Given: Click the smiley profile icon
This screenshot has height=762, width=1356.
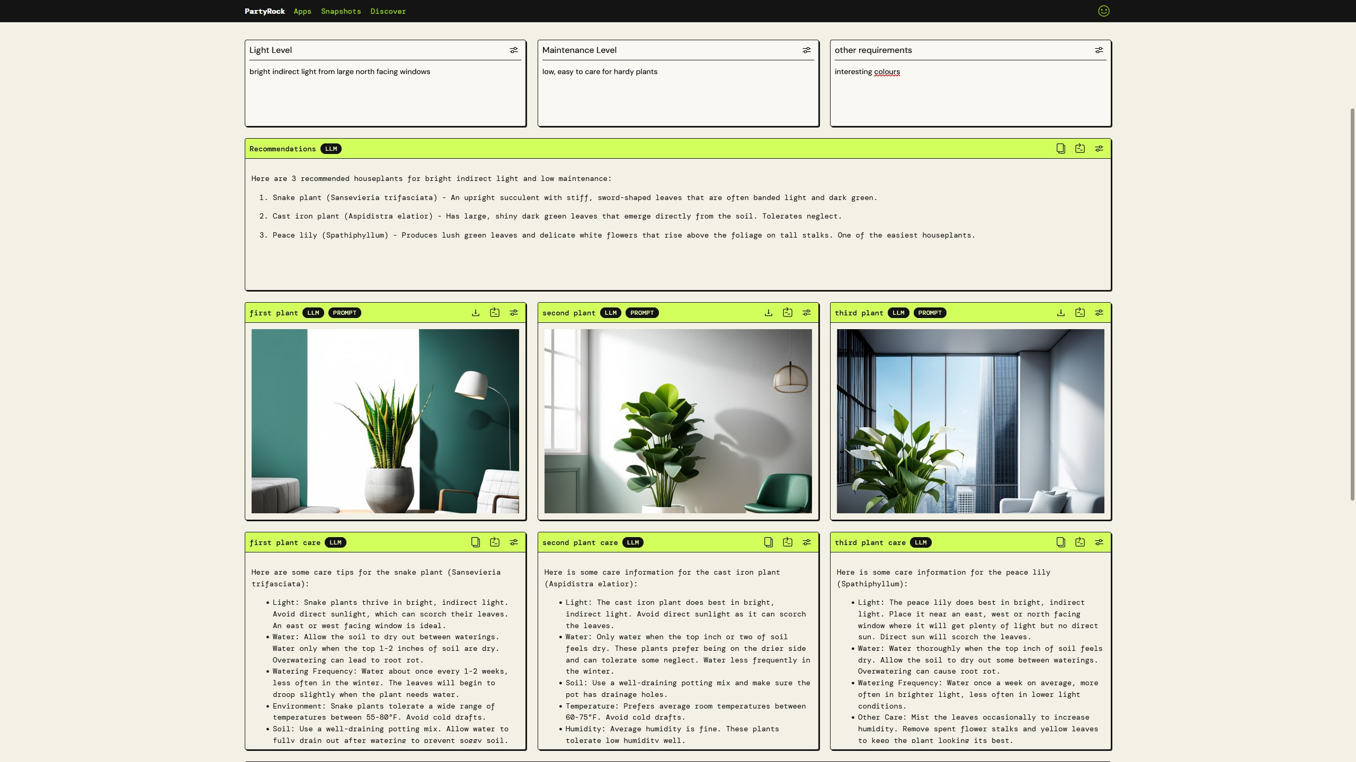Looking at the screenshot, I should pos(1103,11).
